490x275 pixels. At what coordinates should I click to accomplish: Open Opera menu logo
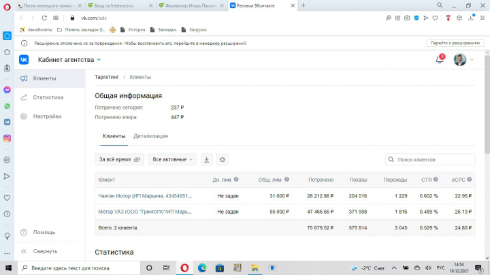pyautogui.click(x=7, y=7)
